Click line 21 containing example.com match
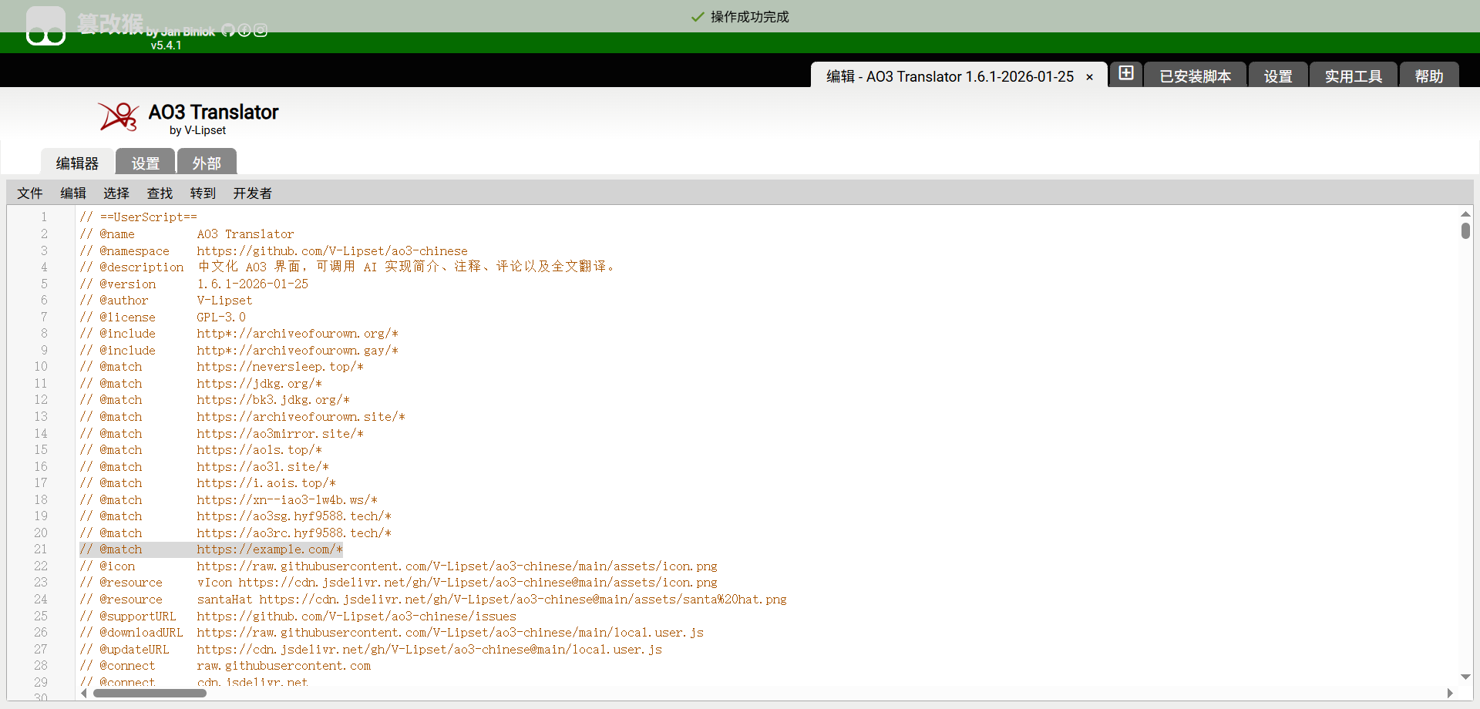This screenshot has width=1480, height=709. pyautogui.click(x=270, y=549)
